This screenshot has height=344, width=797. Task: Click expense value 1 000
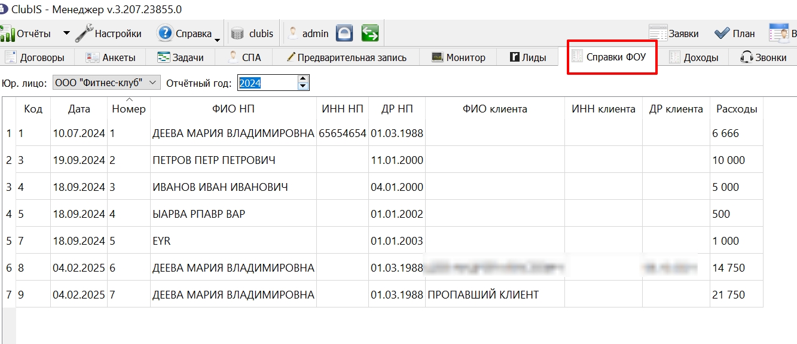click(737, 241)
